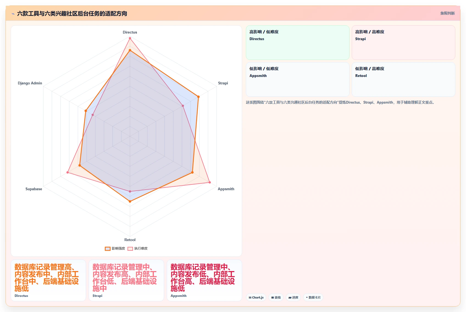Viewport: 466px width, 312px height.
Task: Click the pink 执行难度 point on Directus axis
Action: coord(130,38)
